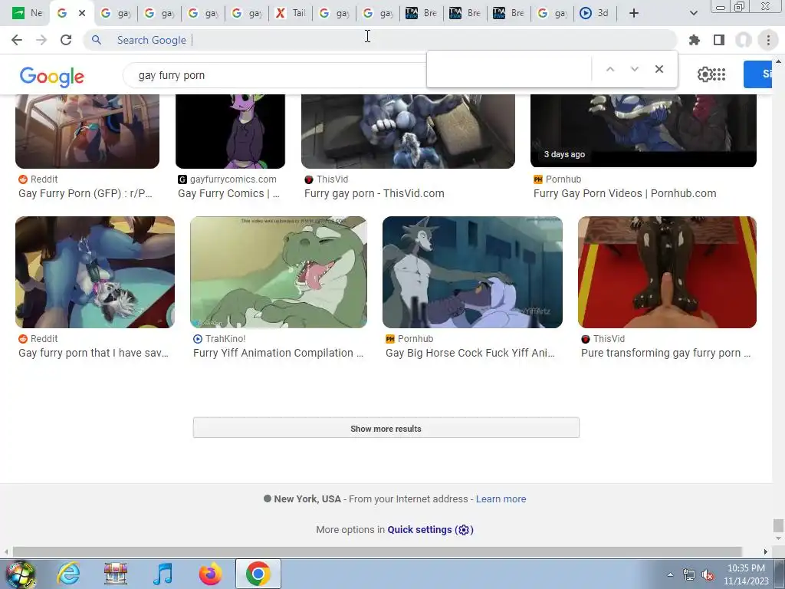Click the horizontal scrollbar left arrow
The image size is (785, 589).
[5, 551]
